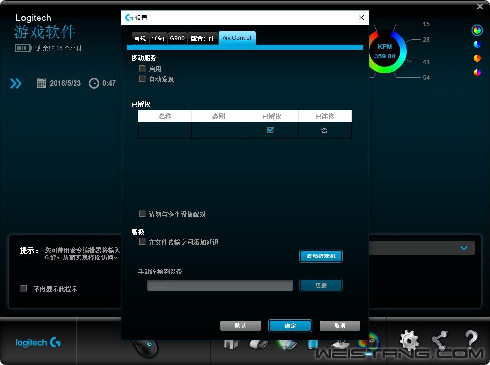Open the settings gear icon
The height and width of the screenshot is (365, 490).
click(x=409, y=341)
